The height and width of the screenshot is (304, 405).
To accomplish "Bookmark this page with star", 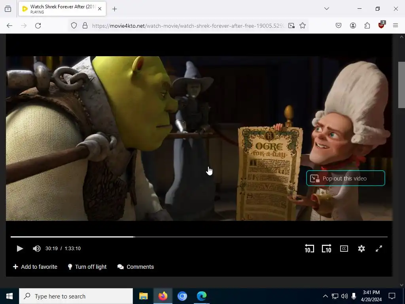I will (x=303, y=26).
